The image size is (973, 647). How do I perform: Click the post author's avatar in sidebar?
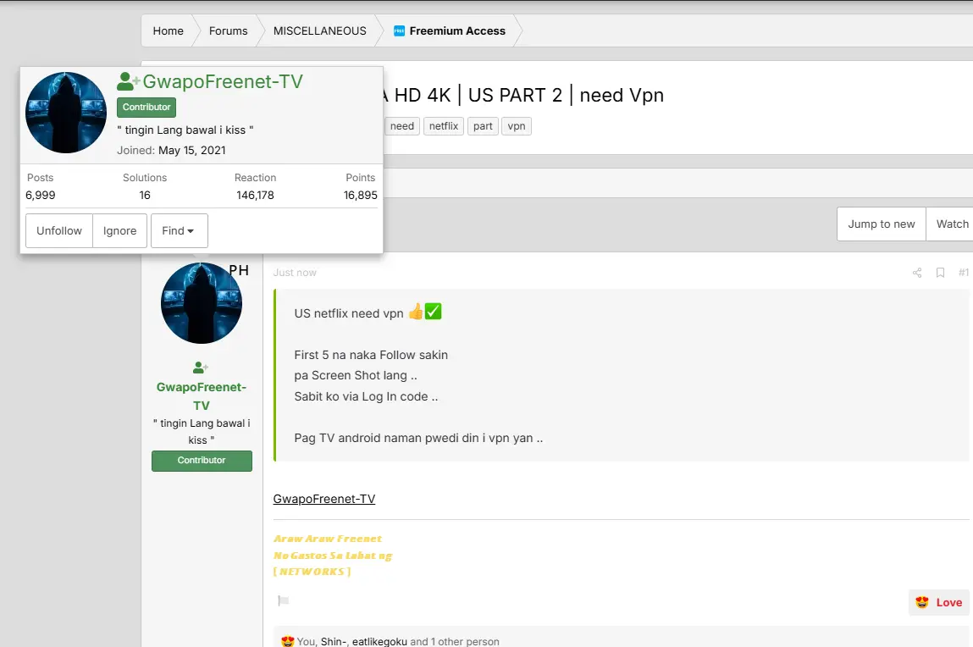click(202, 302)
